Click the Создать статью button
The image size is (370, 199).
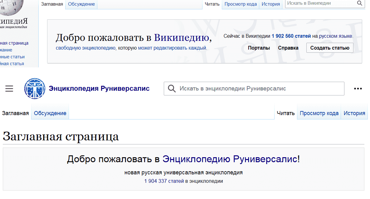point(330,48)
